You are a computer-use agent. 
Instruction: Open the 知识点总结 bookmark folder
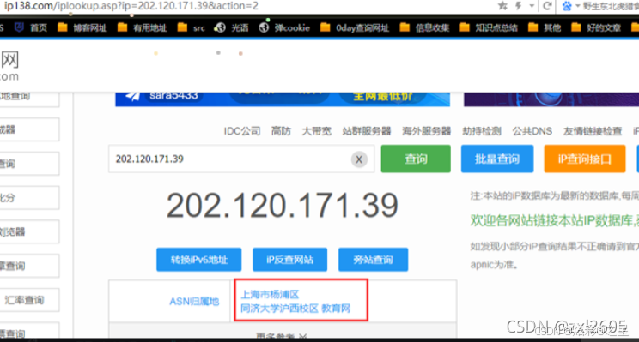[489, 27]
